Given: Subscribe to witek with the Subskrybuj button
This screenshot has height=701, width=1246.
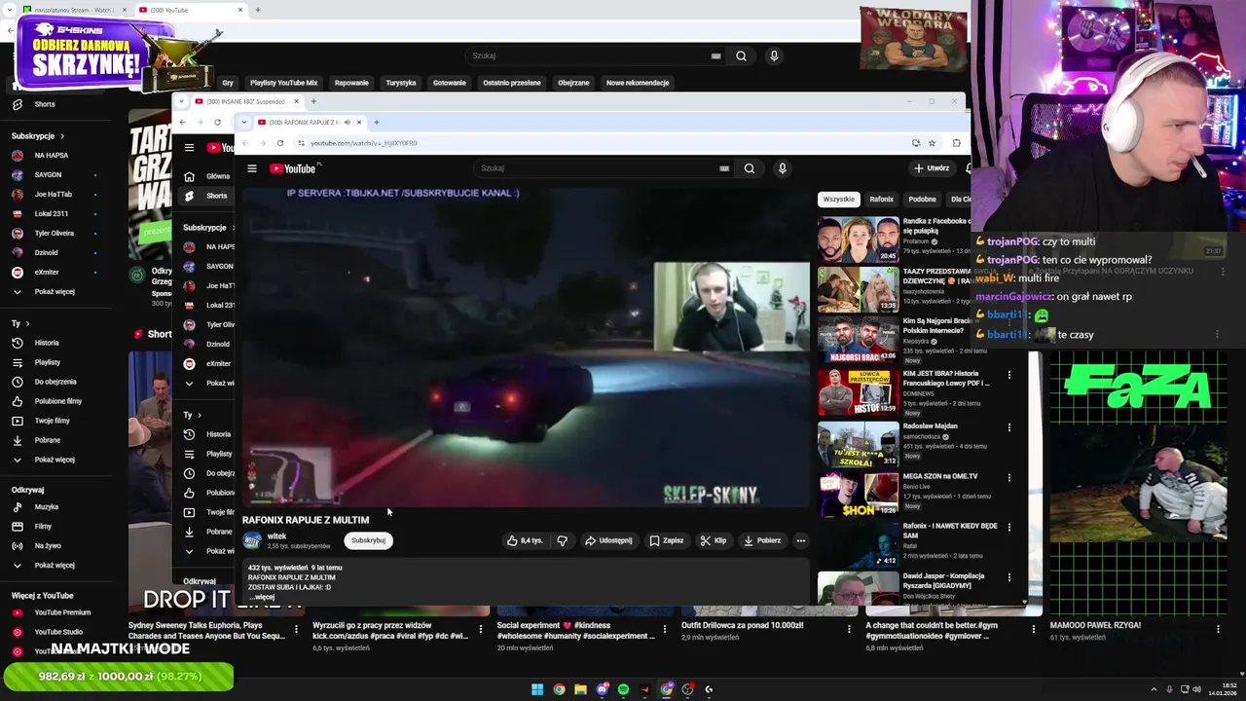Looking at the screenshot, I should point(368,540).
